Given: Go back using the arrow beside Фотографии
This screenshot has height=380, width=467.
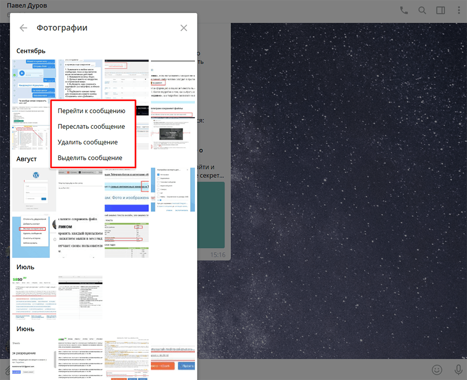Looking at the screenshot, I should 23,28.
